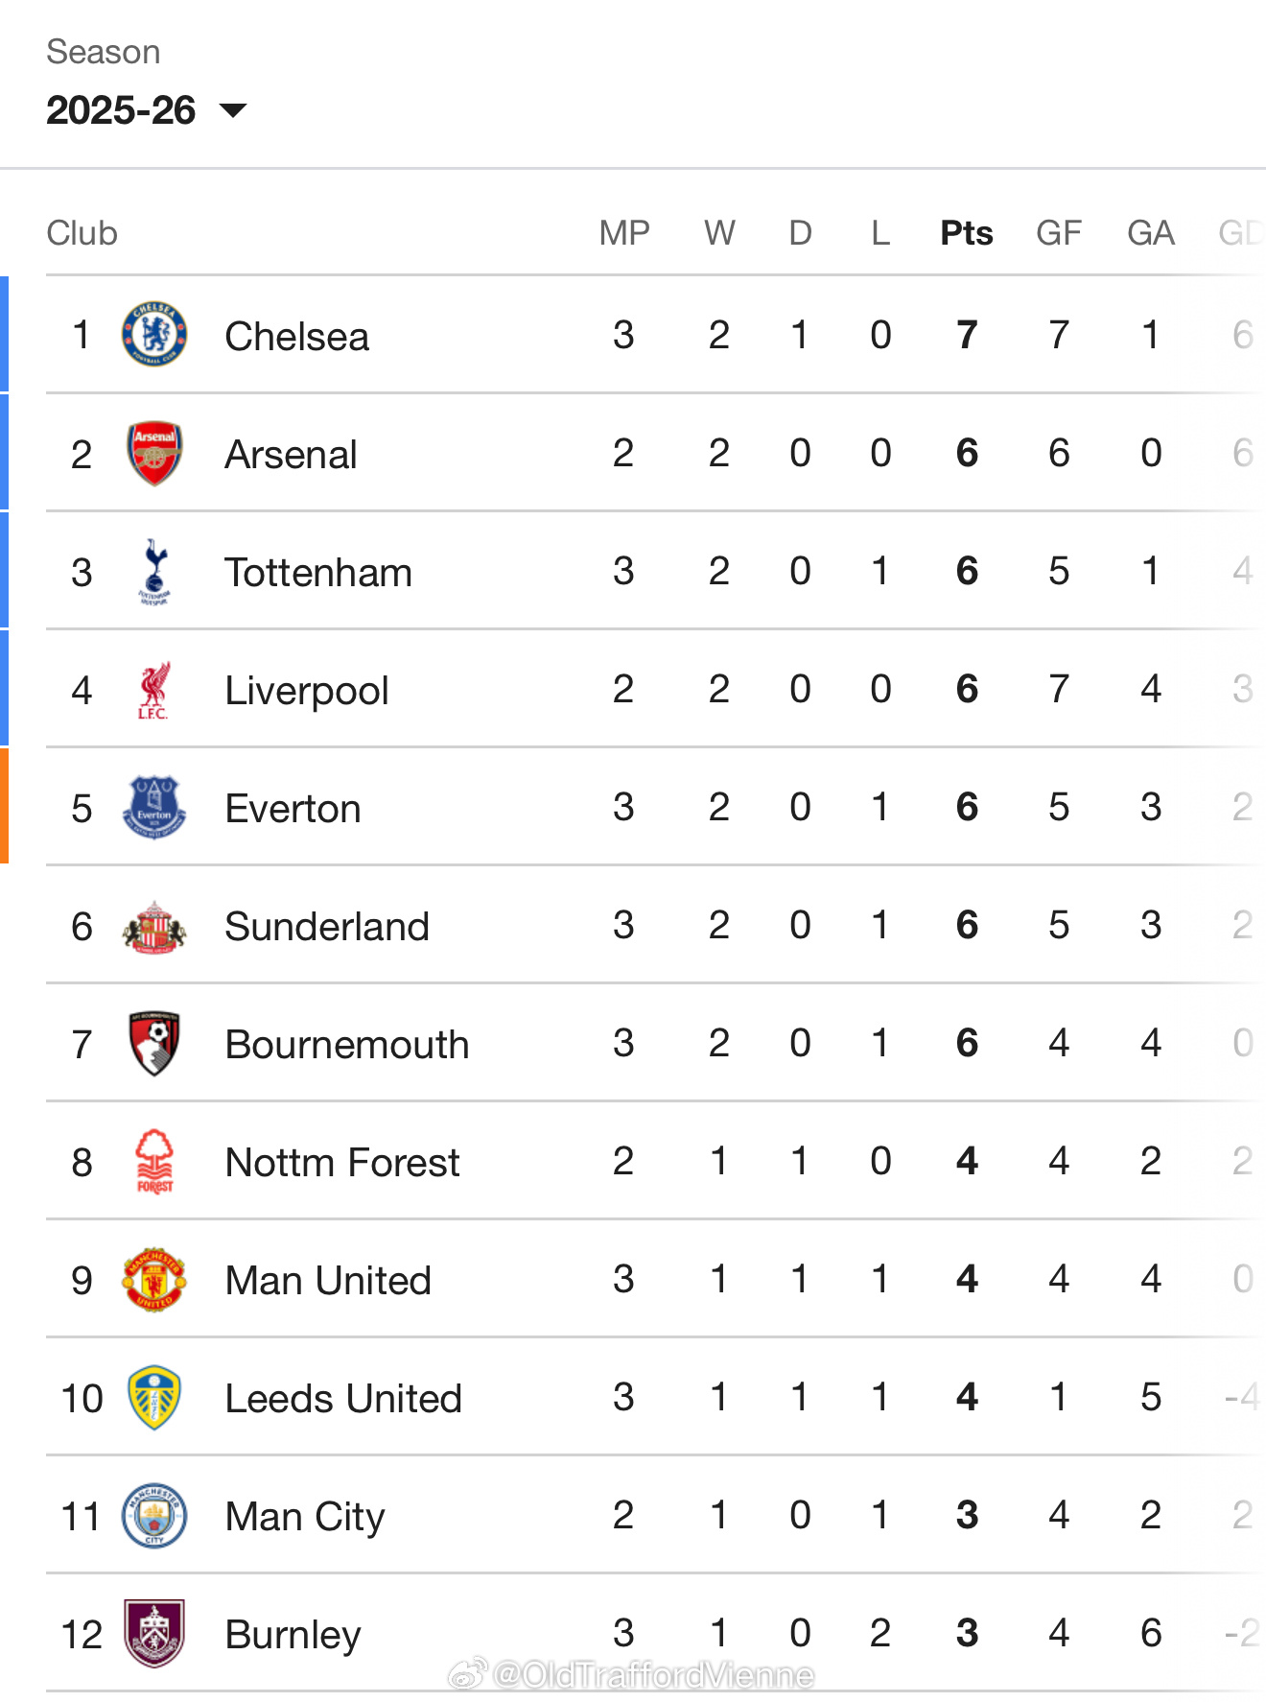The height and width of the screenshot is (1702, 1266).
Task: Click the Man United crest
Action: (154, 1279)
